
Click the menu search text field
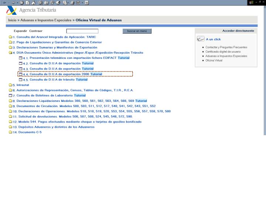tap(82, 31)
